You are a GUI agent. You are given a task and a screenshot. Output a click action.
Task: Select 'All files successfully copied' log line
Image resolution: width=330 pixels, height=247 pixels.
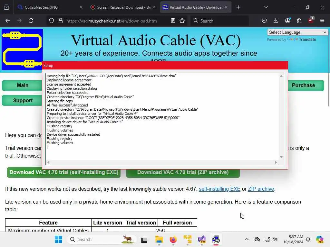click(67, 105)
